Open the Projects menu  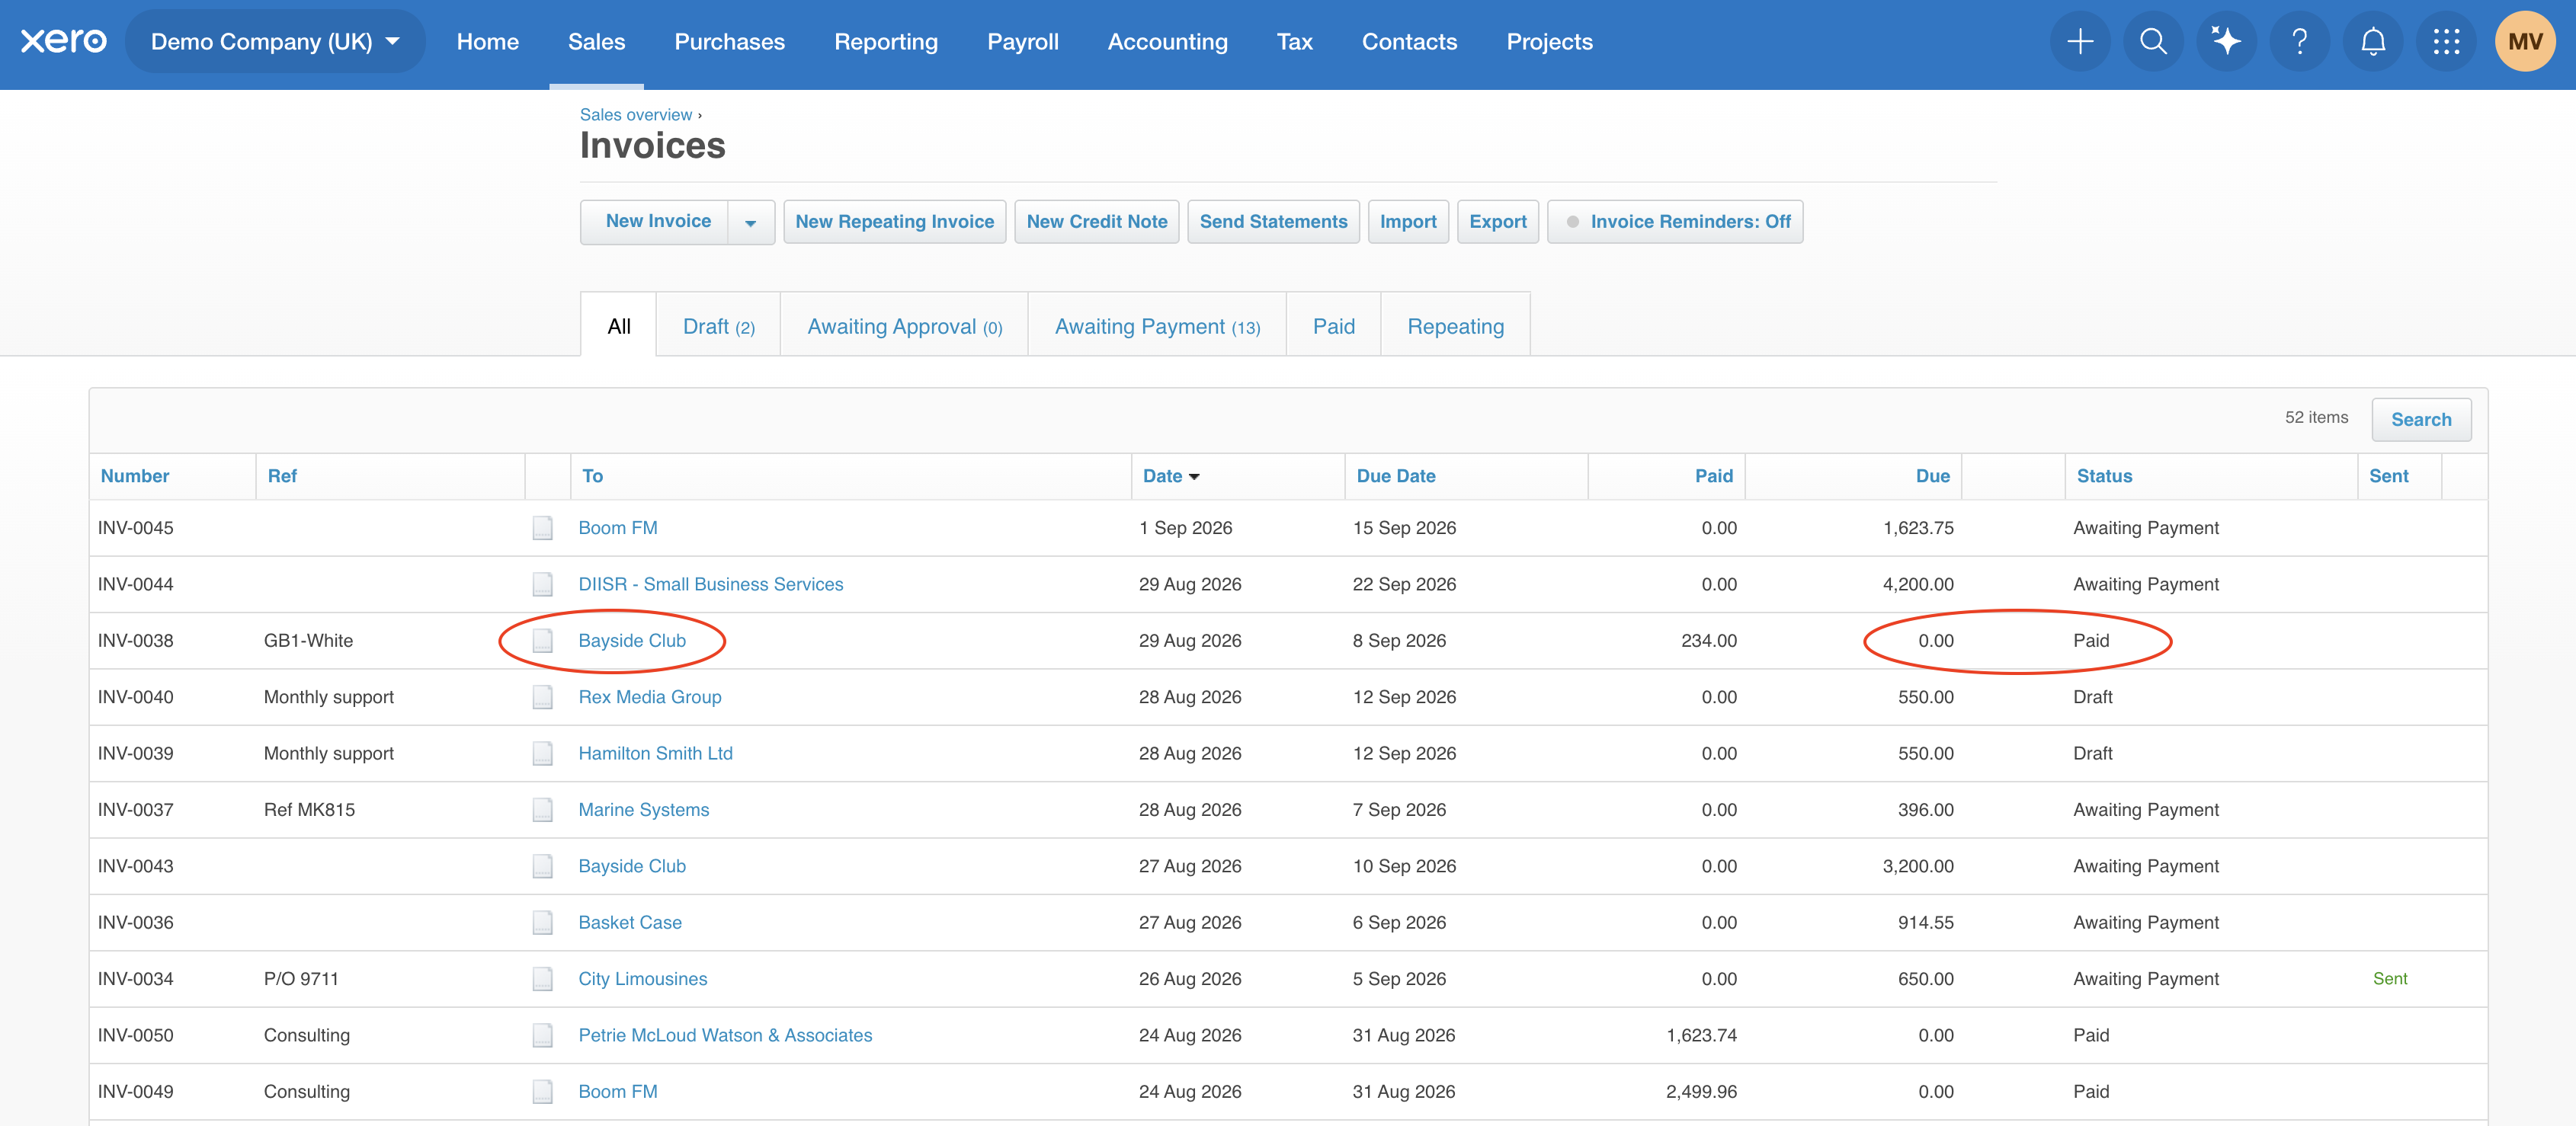[x=1549, y=41]
